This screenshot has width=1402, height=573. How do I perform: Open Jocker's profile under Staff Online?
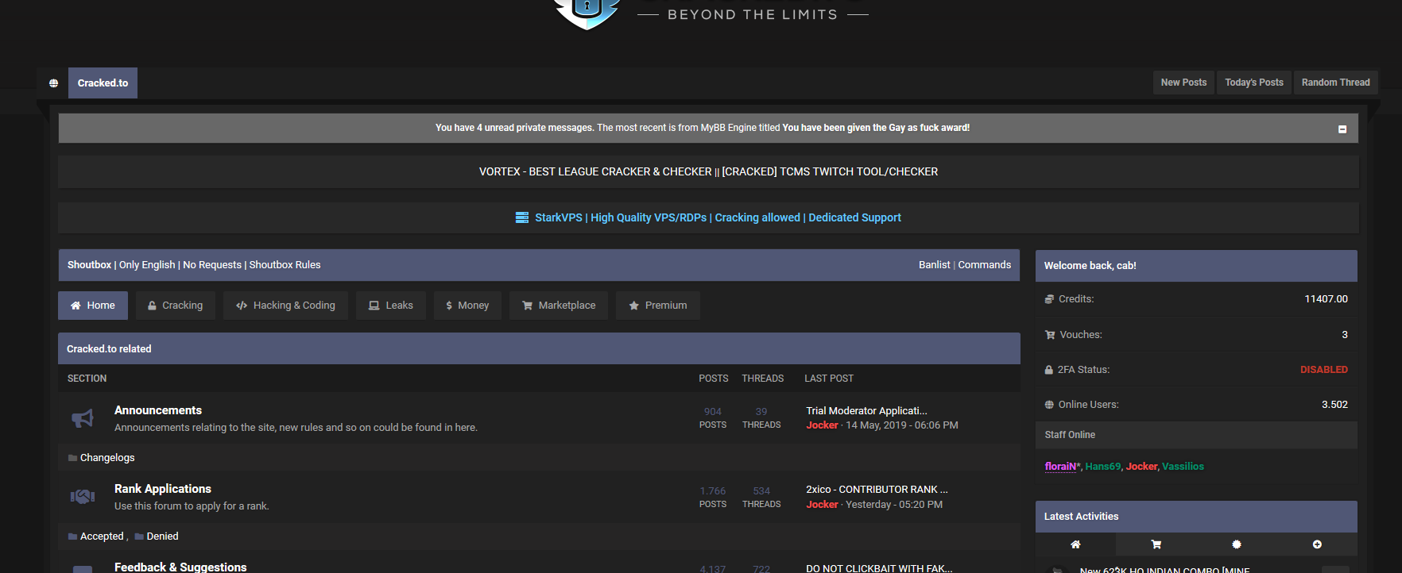(x=1141, y=467)
